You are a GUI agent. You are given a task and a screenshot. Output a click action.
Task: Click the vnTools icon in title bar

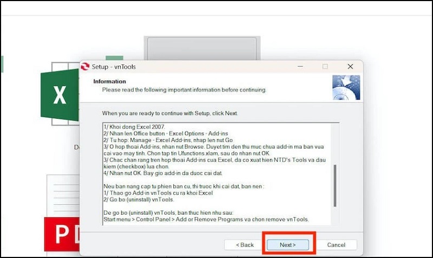[84, 67]
